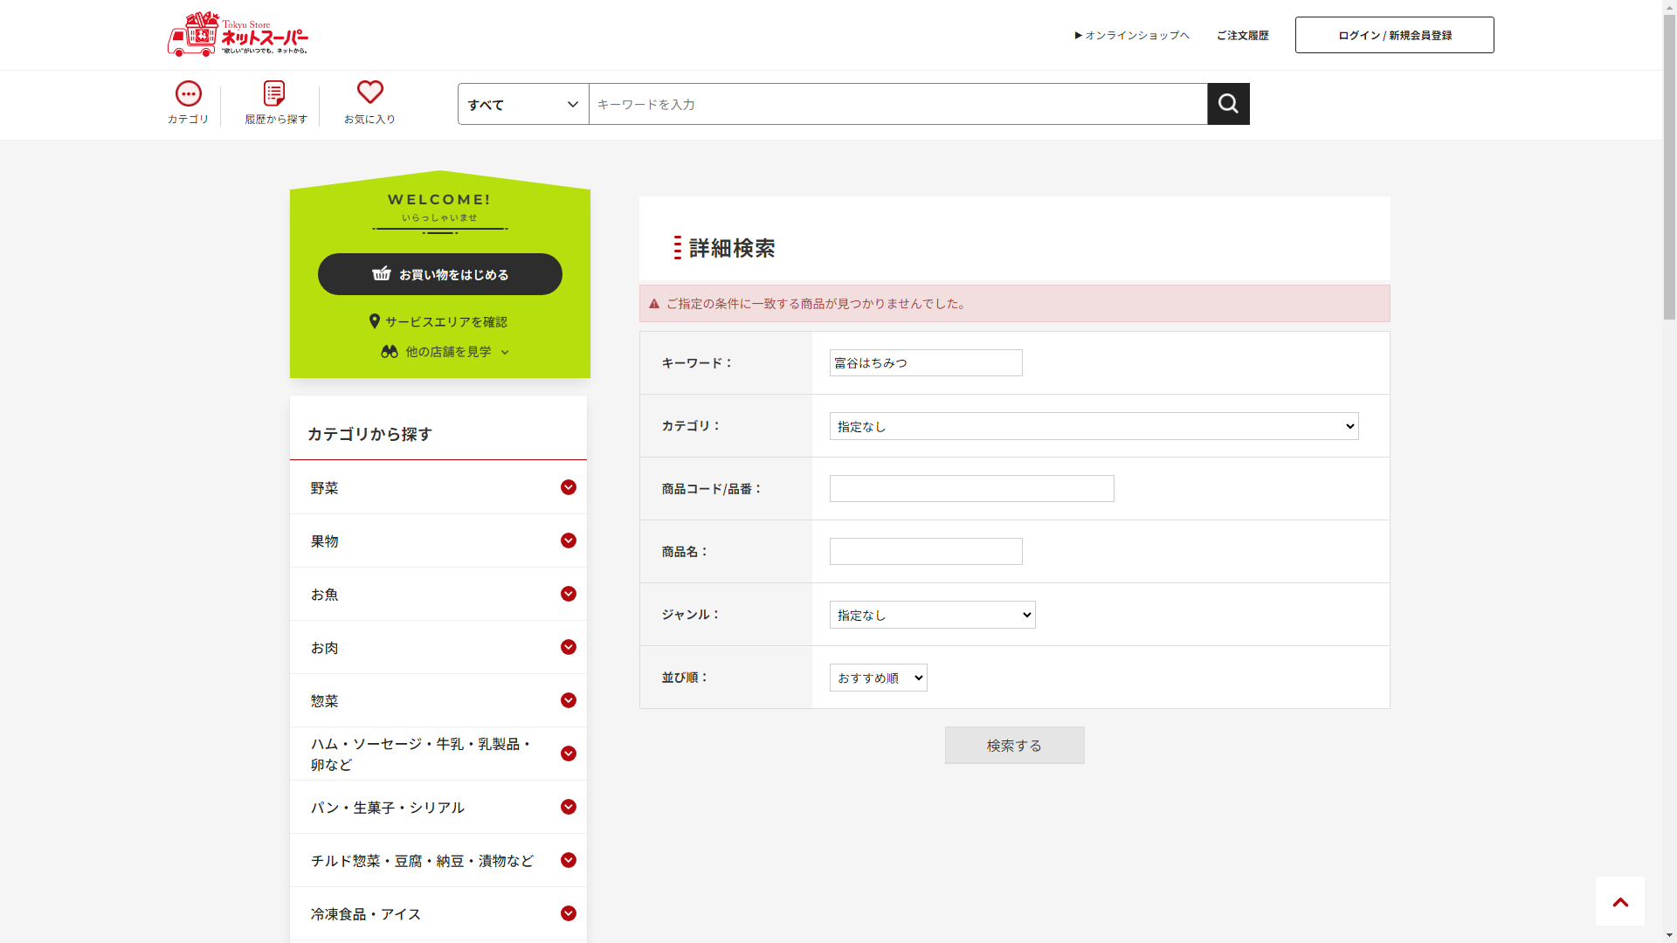Click the 履歴から探す history list icon
The height and width of the screenshot is (943, 1677).
tap(274, 94)
